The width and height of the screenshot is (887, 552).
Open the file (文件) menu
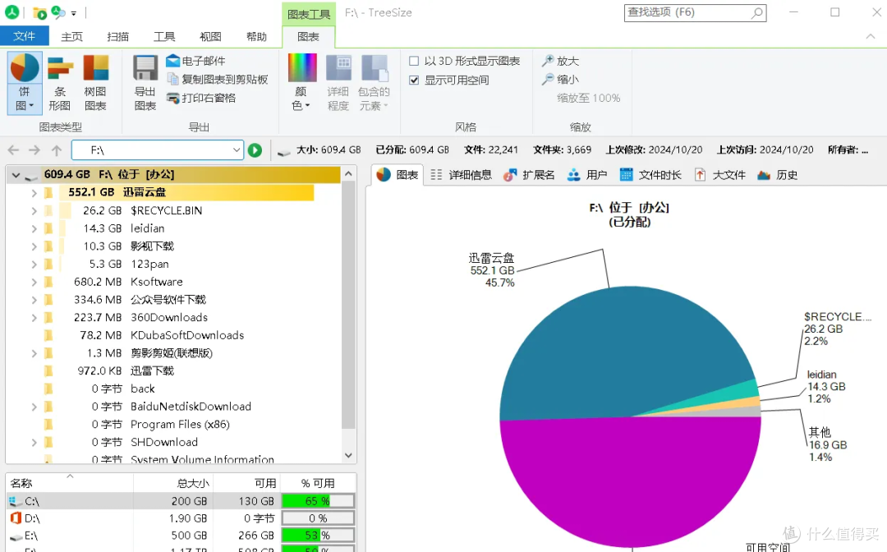(x=25, y=36)
